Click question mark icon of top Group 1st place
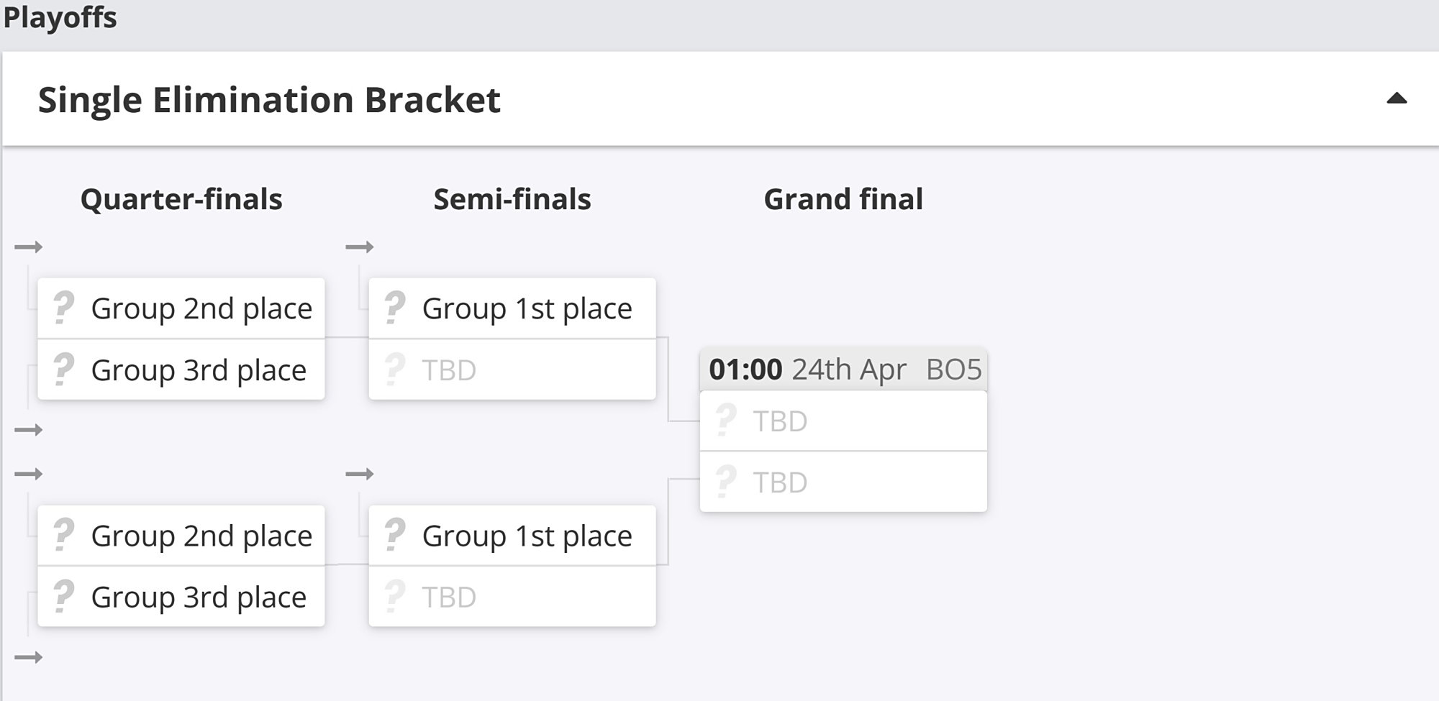The width and height of the screenshot is (1439, 701). [x=394, y=308]
